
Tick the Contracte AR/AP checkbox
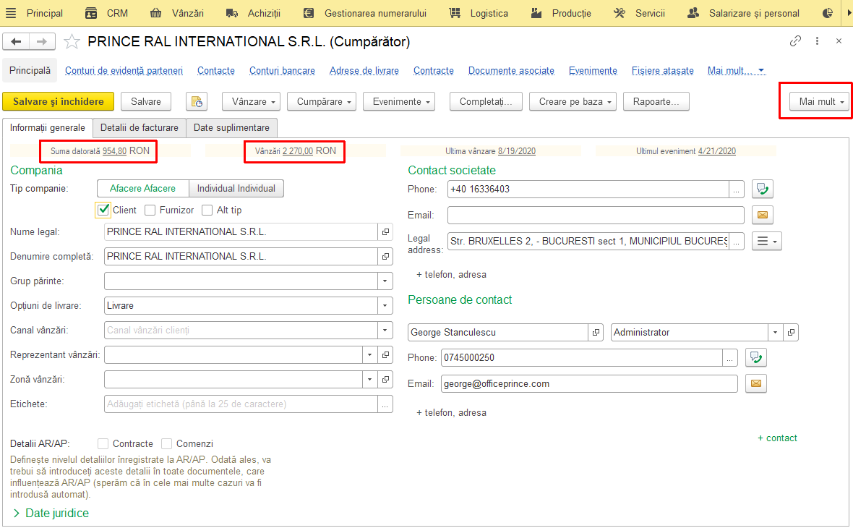pyautogui.click(x=103, y=443)
